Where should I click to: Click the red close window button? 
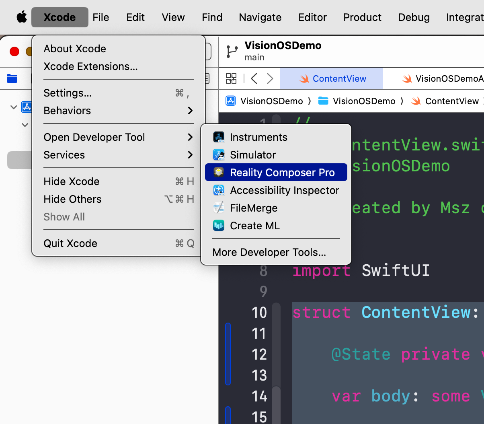[x=14, y=51]
